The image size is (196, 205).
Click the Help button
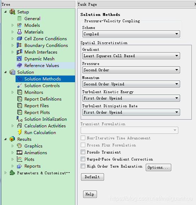90,194
